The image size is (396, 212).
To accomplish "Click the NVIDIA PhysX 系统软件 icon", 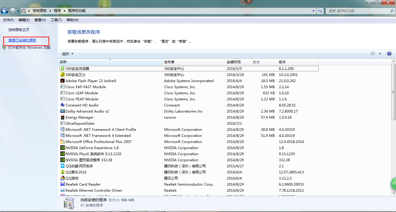I will pyautogui.click(x=62, y=154).
